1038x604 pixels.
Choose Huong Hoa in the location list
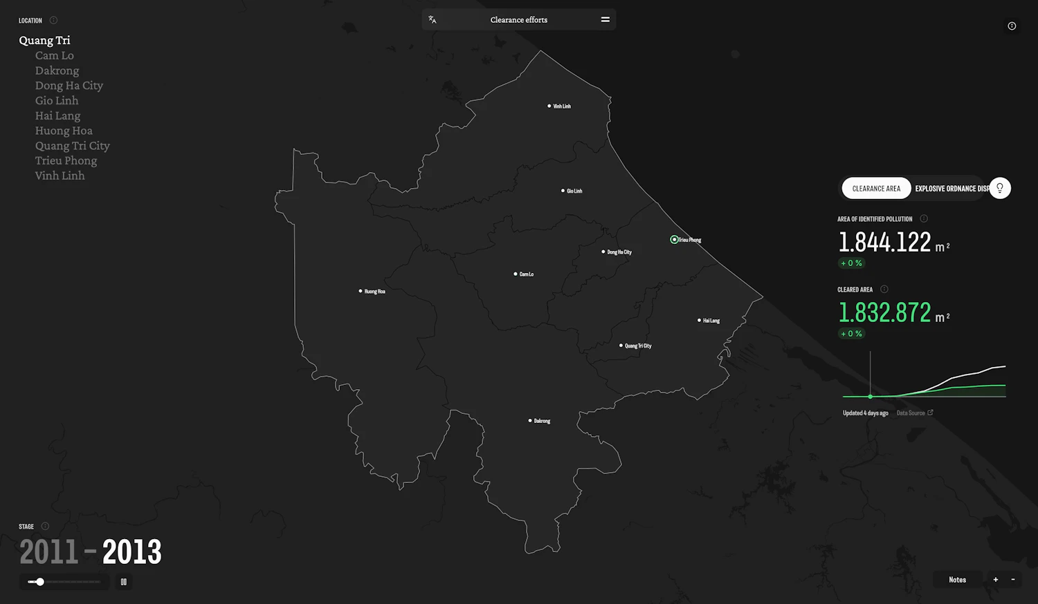64,131
